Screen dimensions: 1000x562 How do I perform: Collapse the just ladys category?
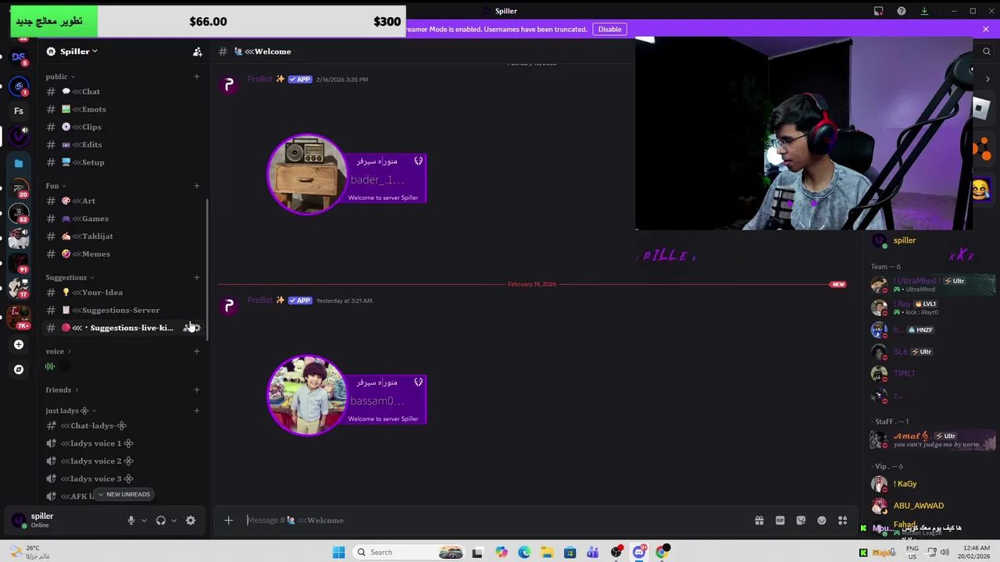coord(70,411)
